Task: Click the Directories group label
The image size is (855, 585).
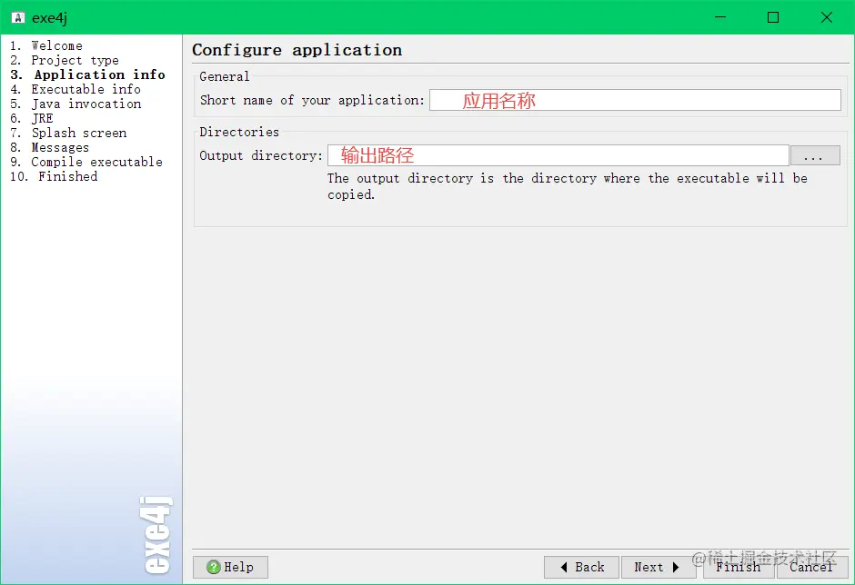Action: 239,132
